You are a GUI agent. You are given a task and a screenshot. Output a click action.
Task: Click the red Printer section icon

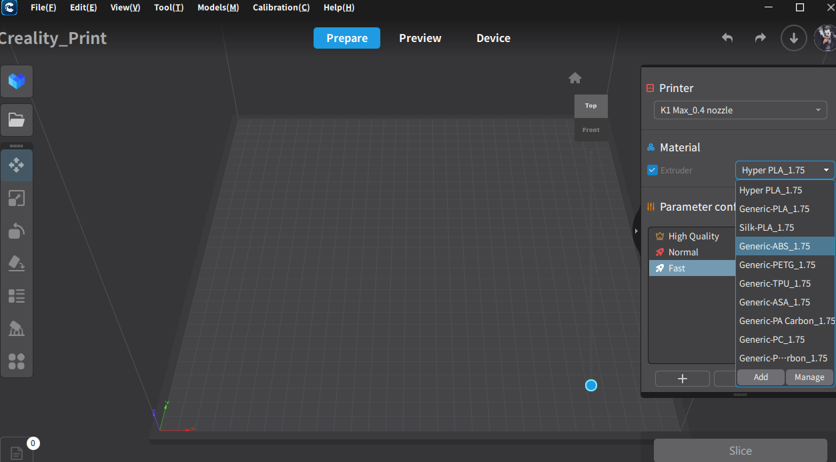point(651,88)
